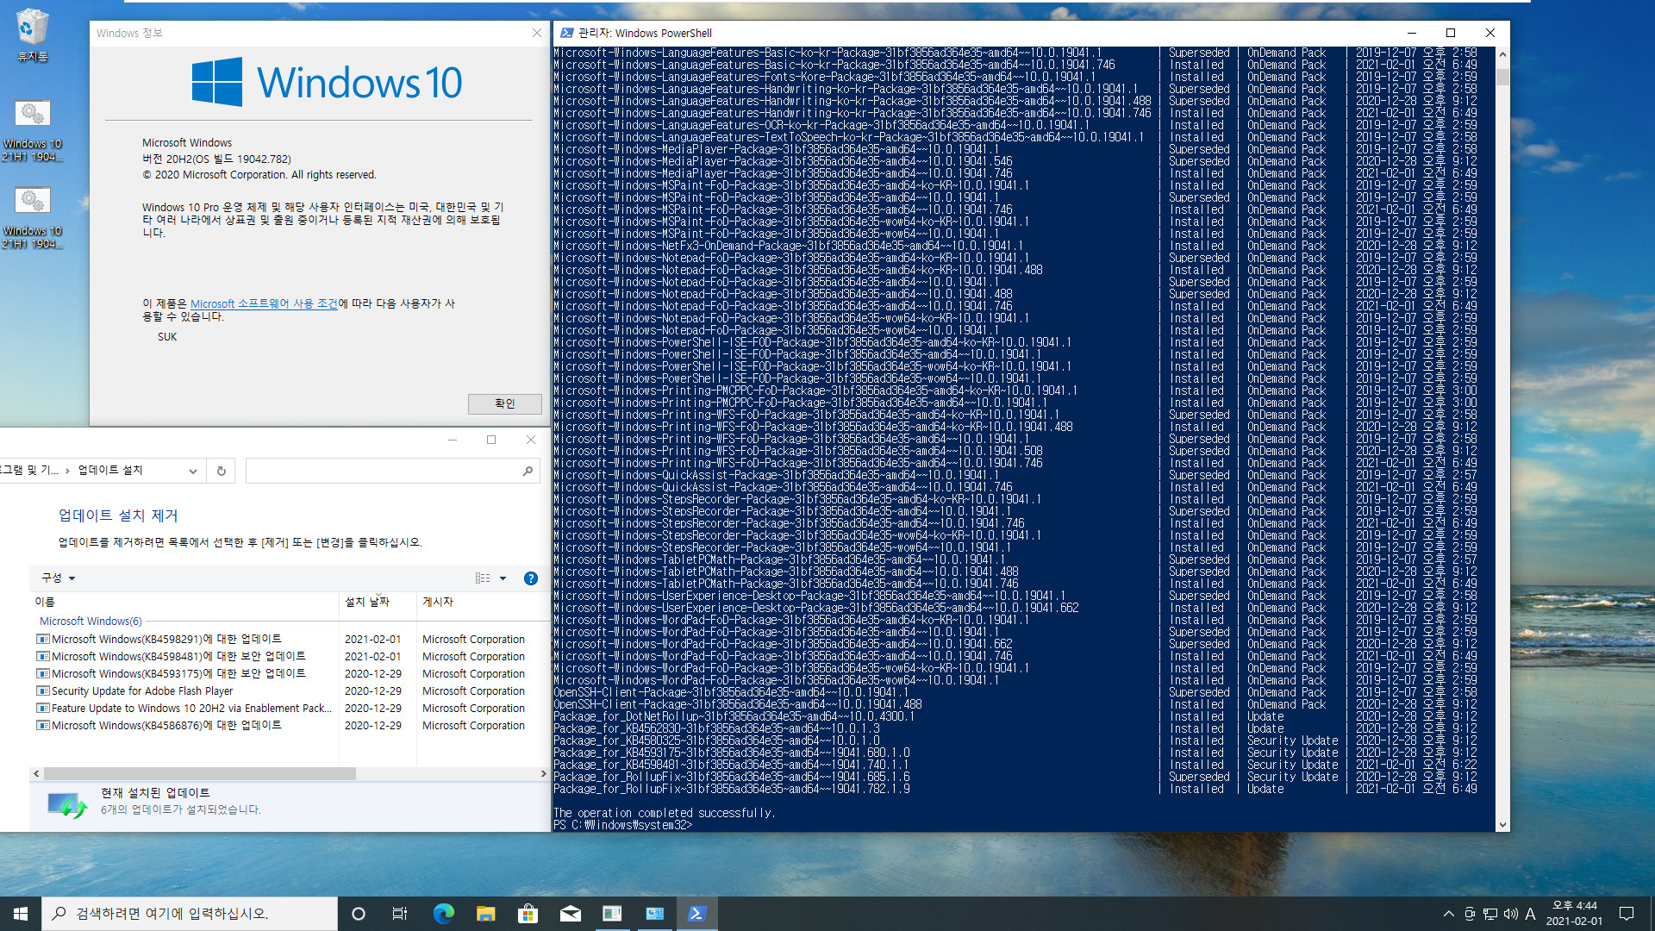Open network status in system tray
This screenshot has width=1655, height=931.
[1489, 914]
